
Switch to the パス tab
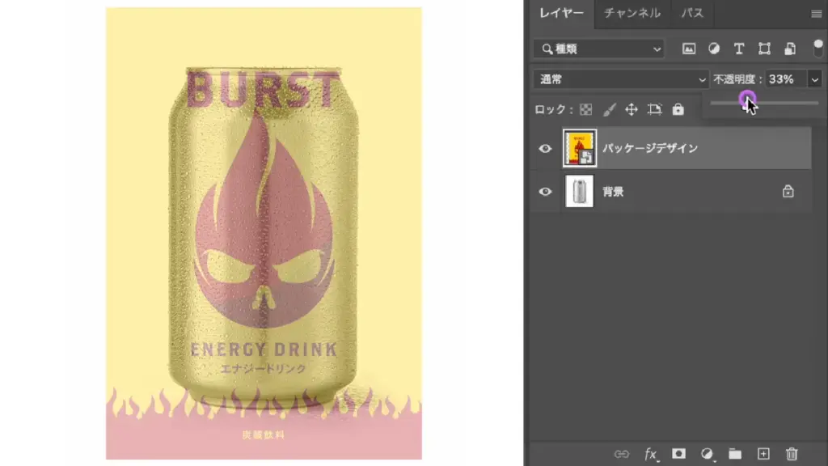pyautogui.click(x=691, y=13)
